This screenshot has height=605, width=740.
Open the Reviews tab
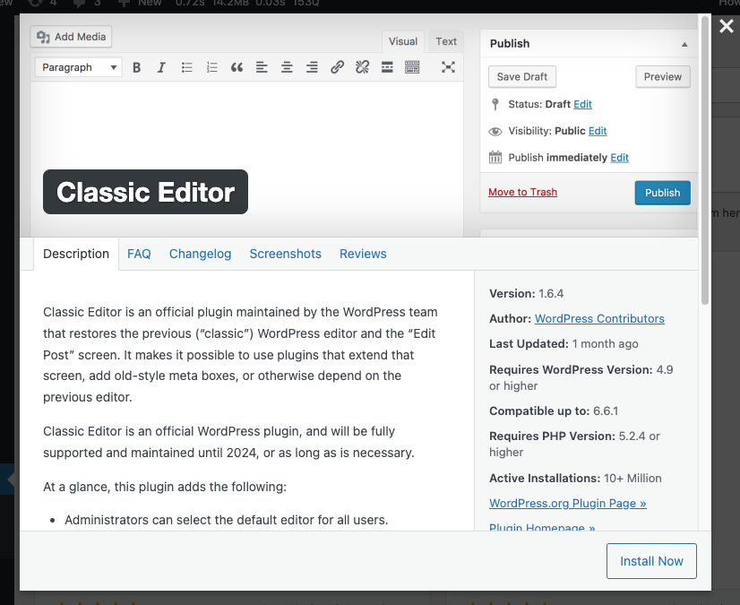[x=363, y=254]
